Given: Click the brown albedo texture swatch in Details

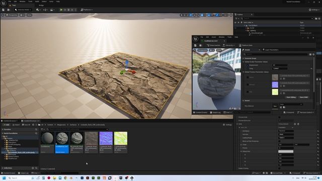Looking at the screenshot, I should [275, 77].
